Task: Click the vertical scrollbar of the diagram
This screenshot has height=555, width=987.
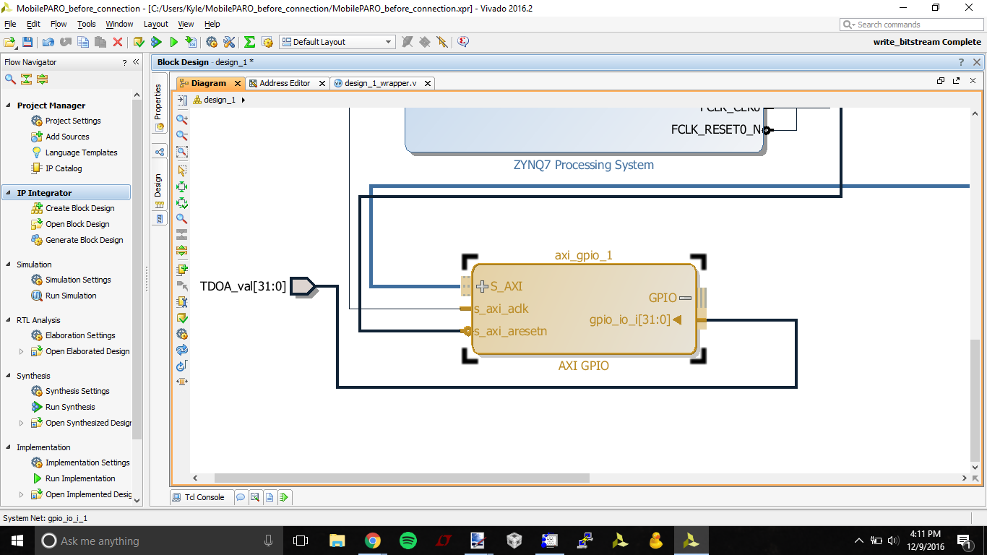Action: click(x=975, y=400)
